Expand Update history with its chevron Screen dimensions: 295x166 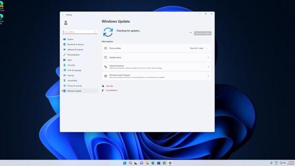click(x=208, y=58)
